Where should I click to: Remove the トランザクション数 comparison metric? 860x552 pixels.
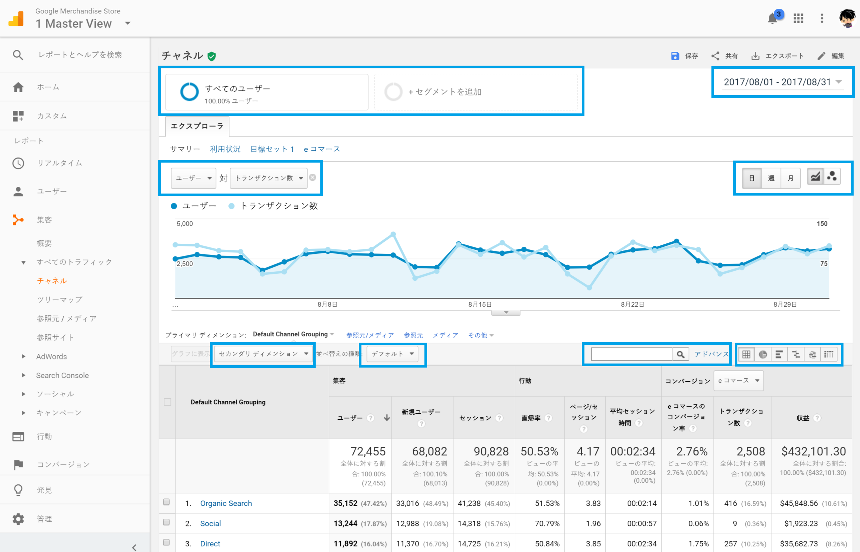[313, 177]
